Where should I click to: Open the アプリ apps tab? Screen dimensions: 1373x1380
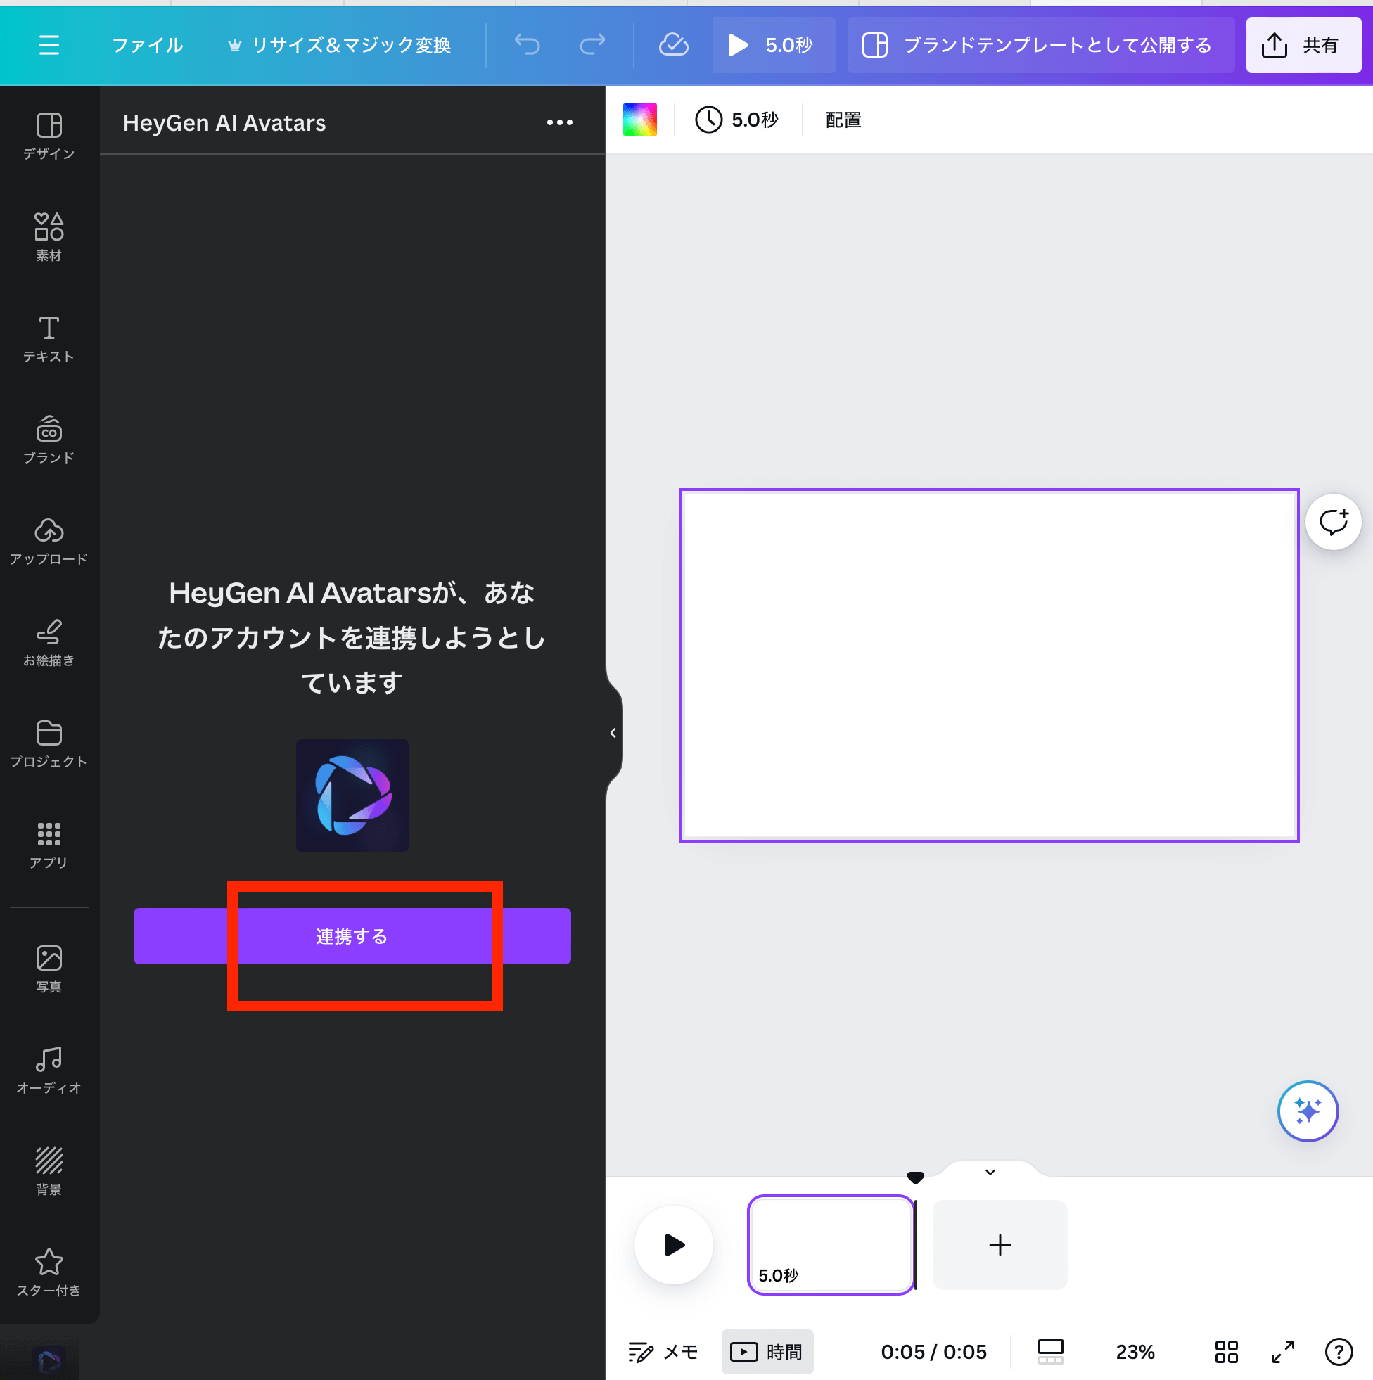[x=49, y=845]
